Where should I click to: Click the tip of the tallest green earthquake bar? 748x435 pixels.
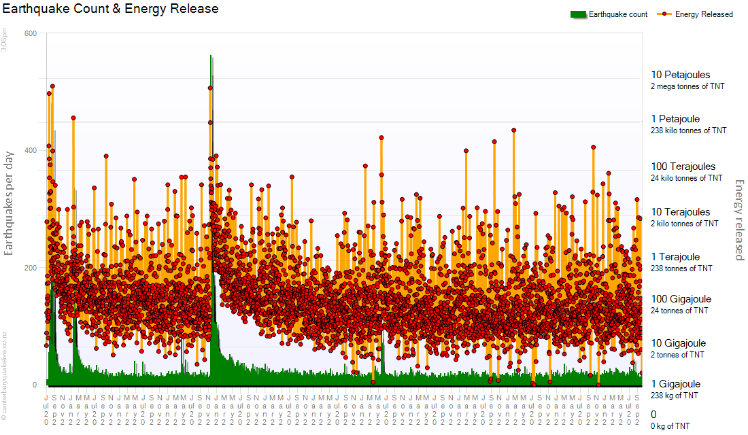tap(211, 56)
